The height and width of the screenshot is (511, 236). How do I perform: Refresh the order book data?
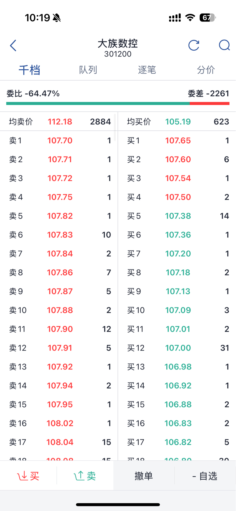click(x=194, y=45)
